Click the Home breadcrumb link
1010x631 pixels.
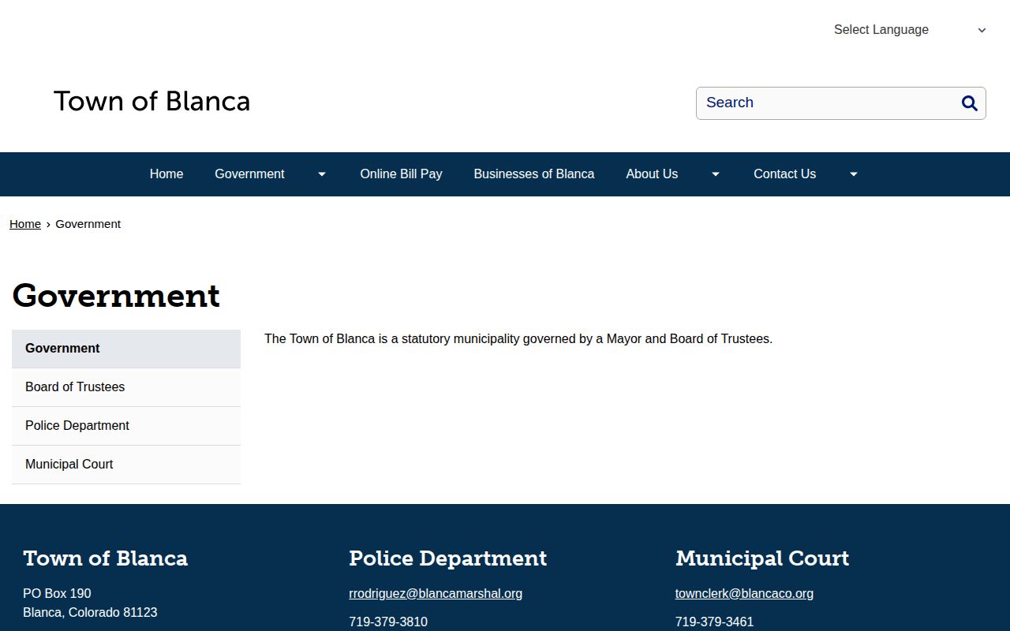pyautogui.click(x=25, y=224)
